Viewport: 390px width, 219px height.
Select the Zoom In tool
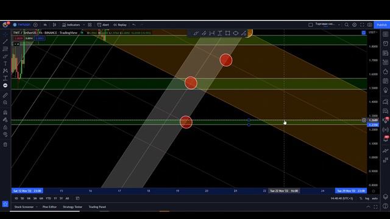tap(5, 103)
